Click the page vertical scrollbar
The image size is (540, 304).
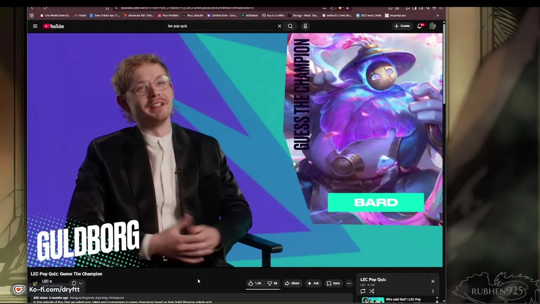[x=444, y=63]
